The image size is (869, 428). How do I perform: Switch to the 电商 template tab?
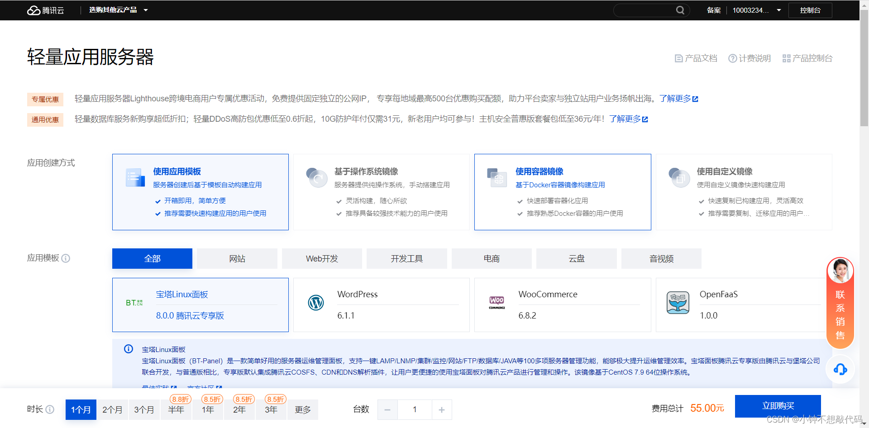(492, 258)
